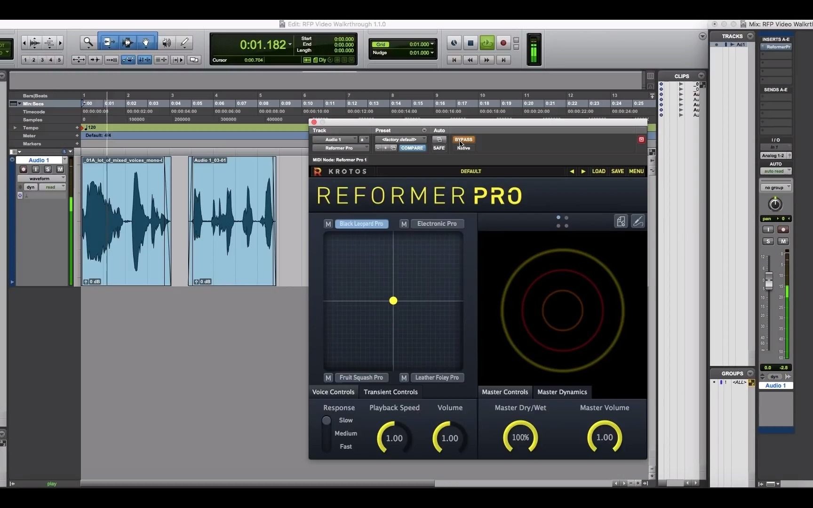The width and height of the screenshot is (813, 508).
Task: Select the Trim tool in toolbar
Action: [108, 42]
